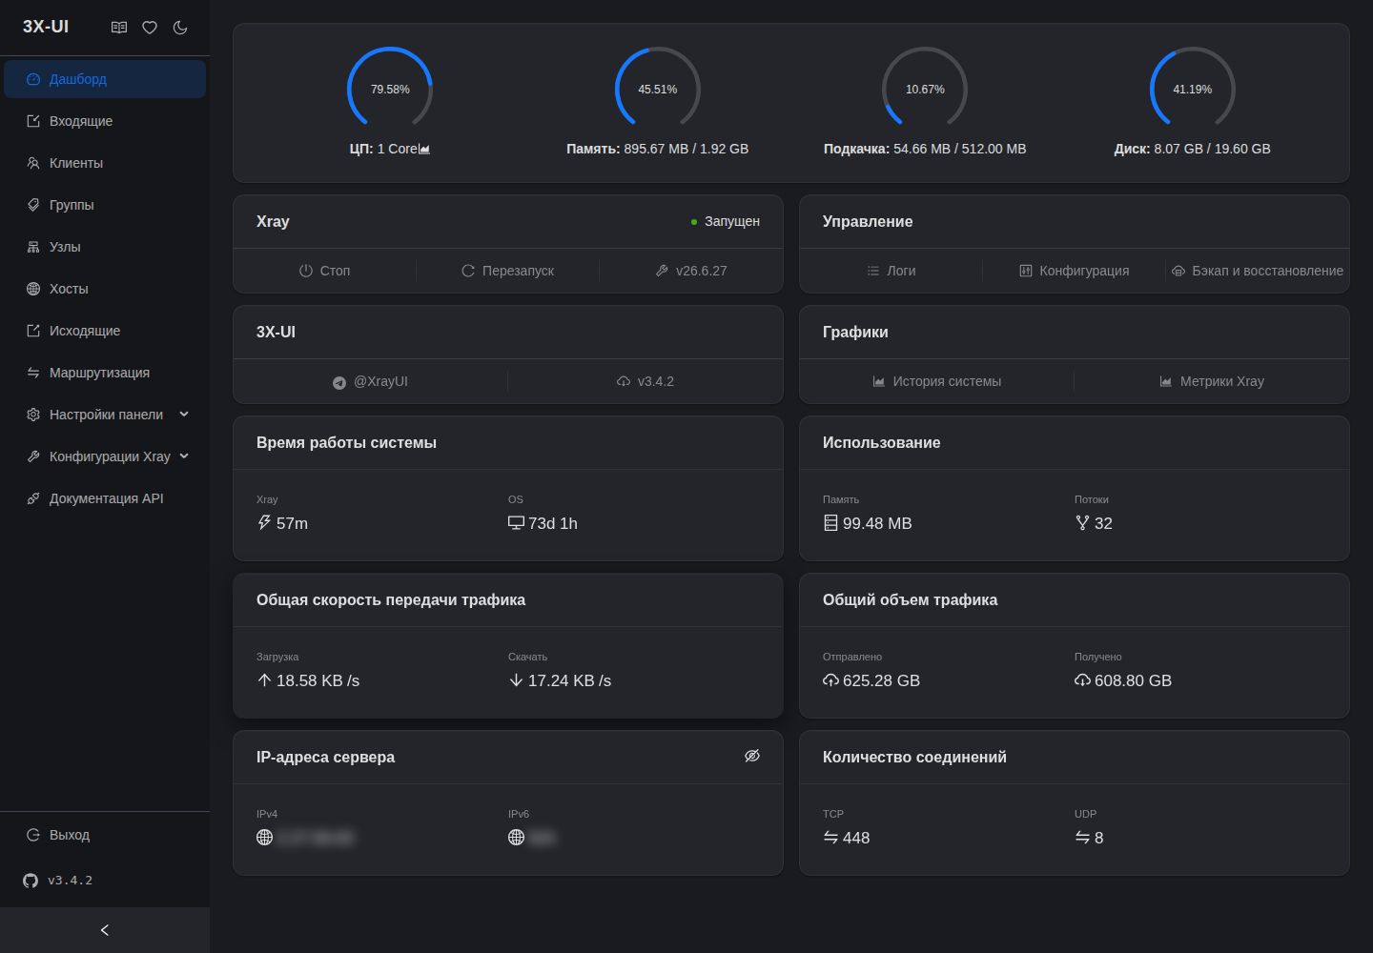The width and height of the screenshot is (1373, 953).
Task: Toggle dark theme moon icon
Action: point(180,28)
